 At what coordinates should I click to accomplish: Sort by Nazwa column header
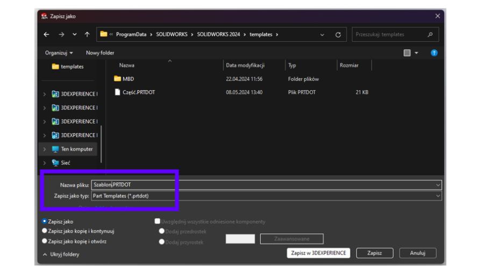(126, 65)
